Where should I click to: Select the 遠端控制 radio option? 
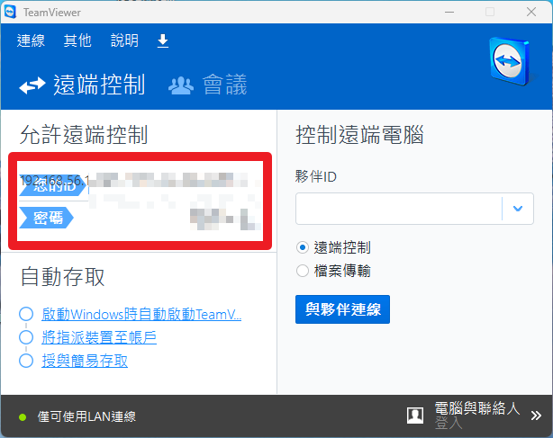pos(303,247)
